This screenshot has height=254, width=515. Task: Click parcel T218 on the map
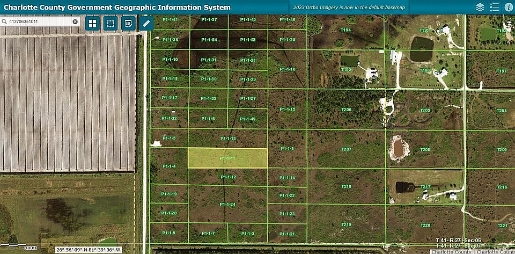(x=346, y=186)
